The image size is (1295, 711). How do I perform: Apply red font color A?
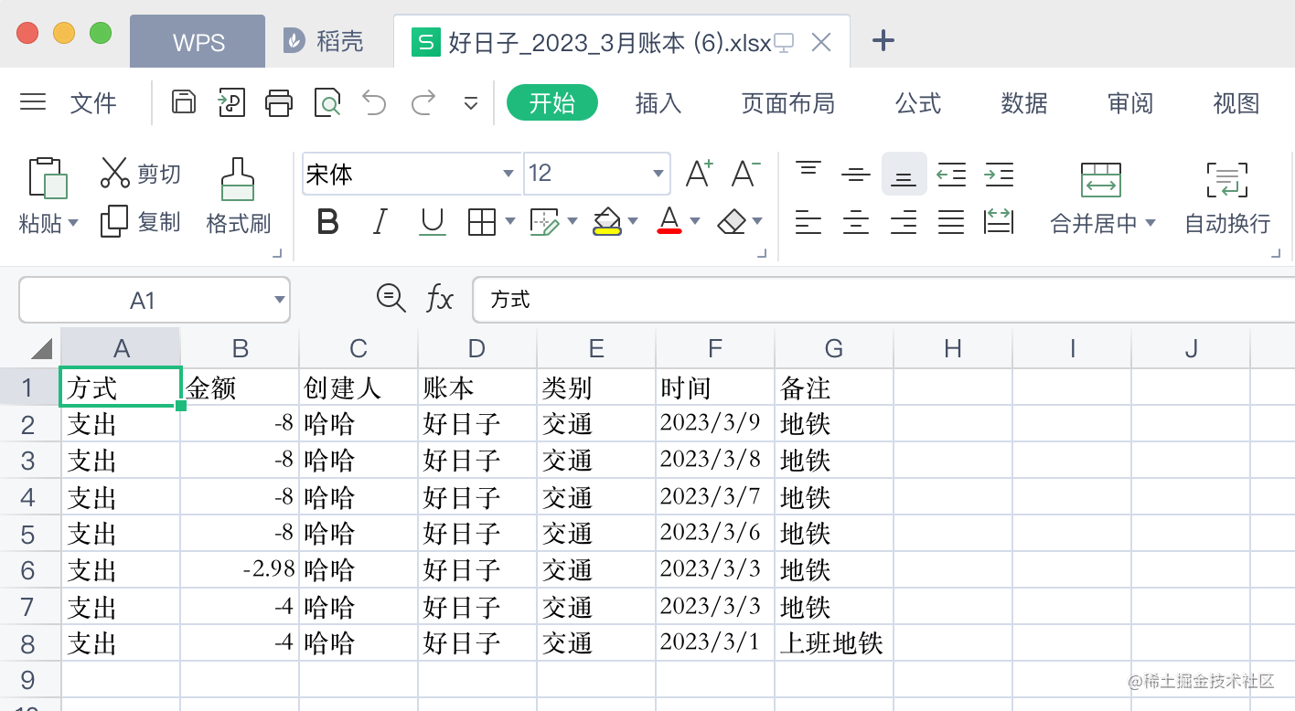[669, 221]
